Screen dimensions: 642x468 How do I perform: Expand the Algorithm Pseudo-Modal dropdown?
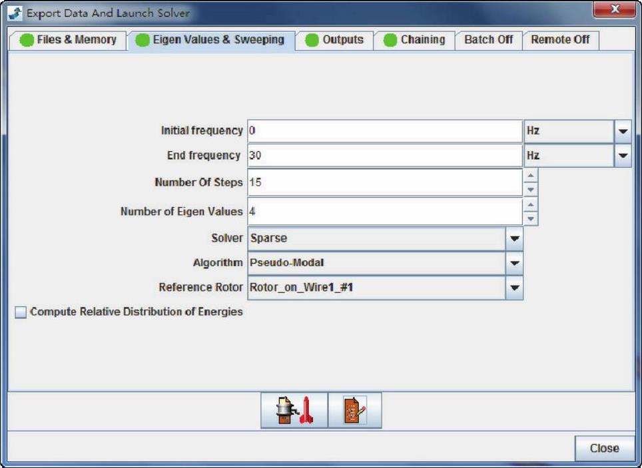[x=514, y=263]
